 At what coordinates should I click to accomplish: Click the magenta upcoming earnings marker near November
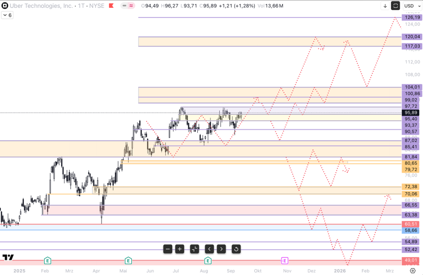point(285,261)
